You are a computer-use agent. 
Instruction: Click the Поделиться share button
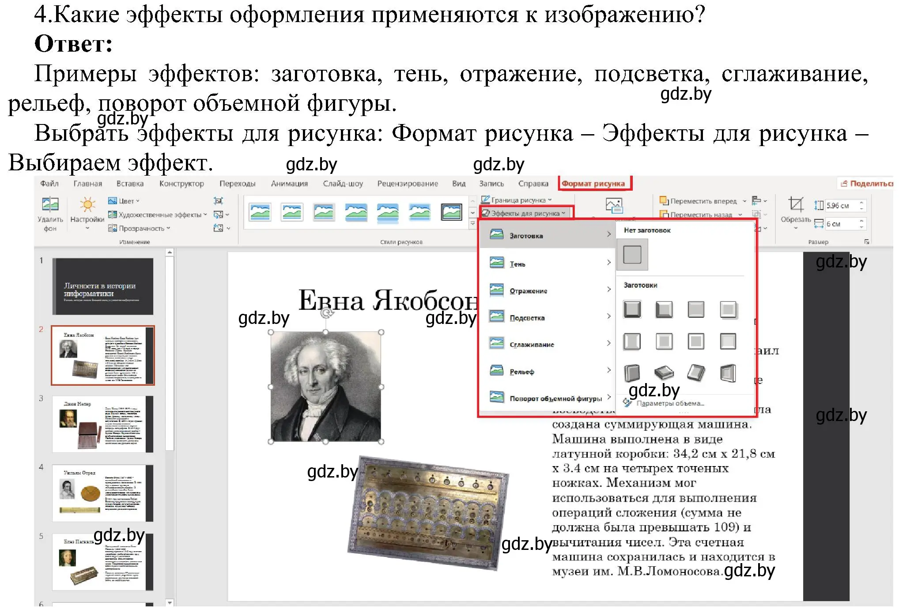click(867, 183)
